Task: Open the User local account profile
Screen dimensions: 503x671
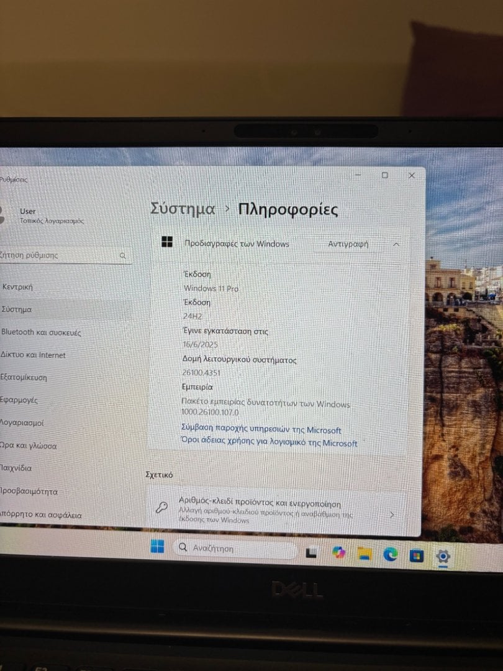Action: point(43,215)
